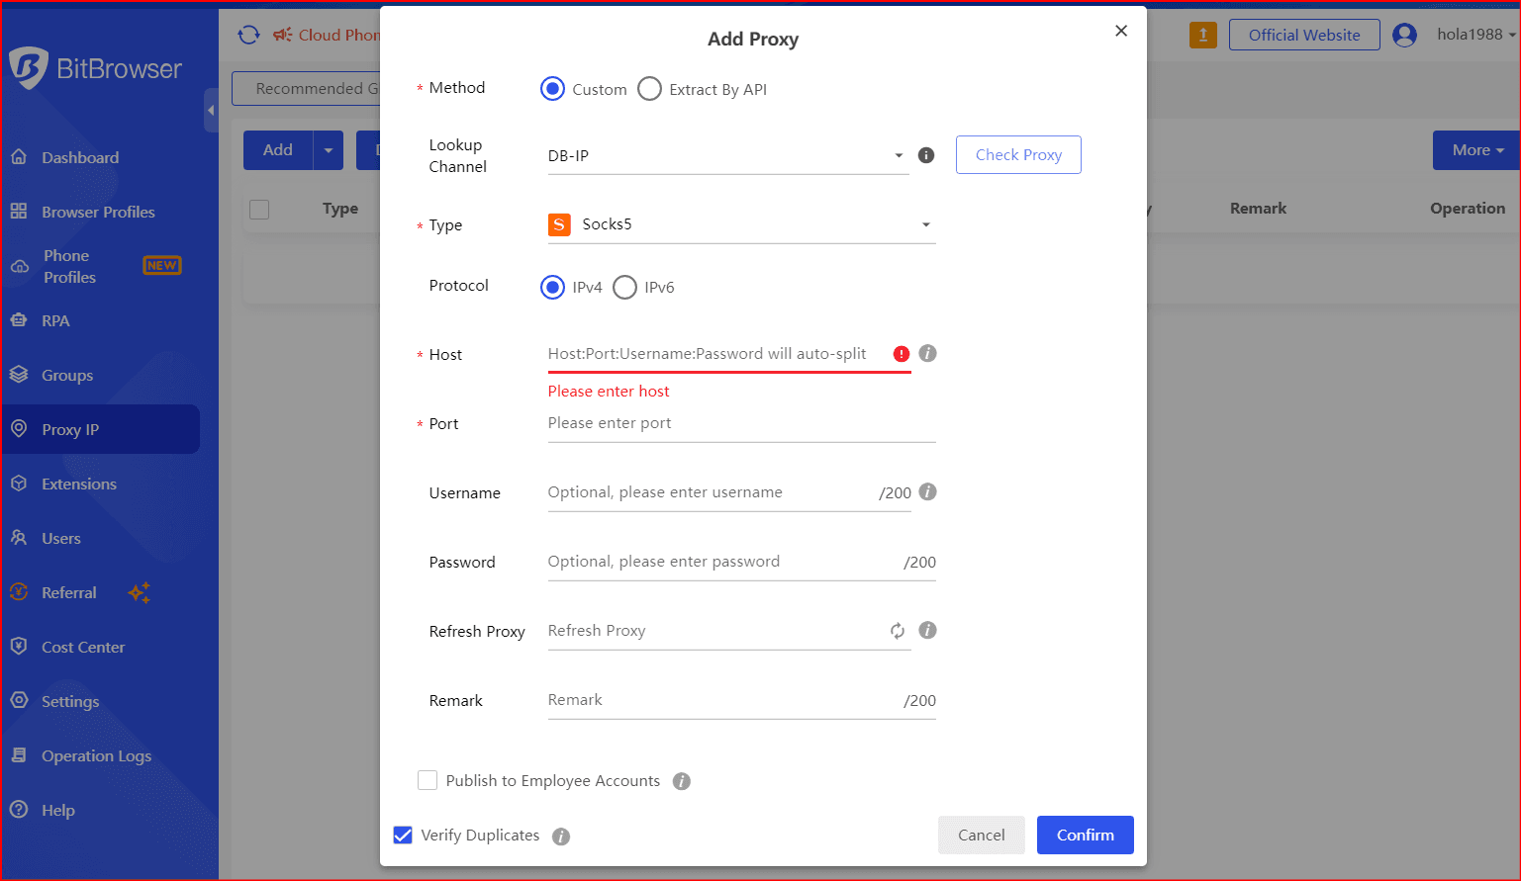
Task: Open Browser Profiles in the sidebar
Action: 98,212
